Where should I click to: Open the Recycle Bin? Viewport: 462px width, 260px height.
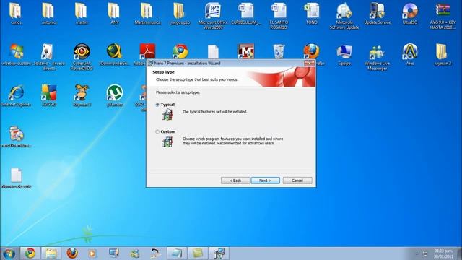point(279,51)
